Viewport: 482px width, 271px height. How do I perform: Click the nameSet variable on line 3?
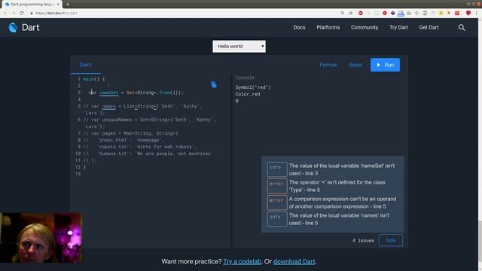[108, 93]
